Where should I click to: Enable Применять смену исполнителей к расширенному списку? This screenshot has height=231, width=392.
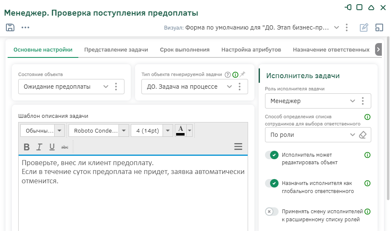272,212
